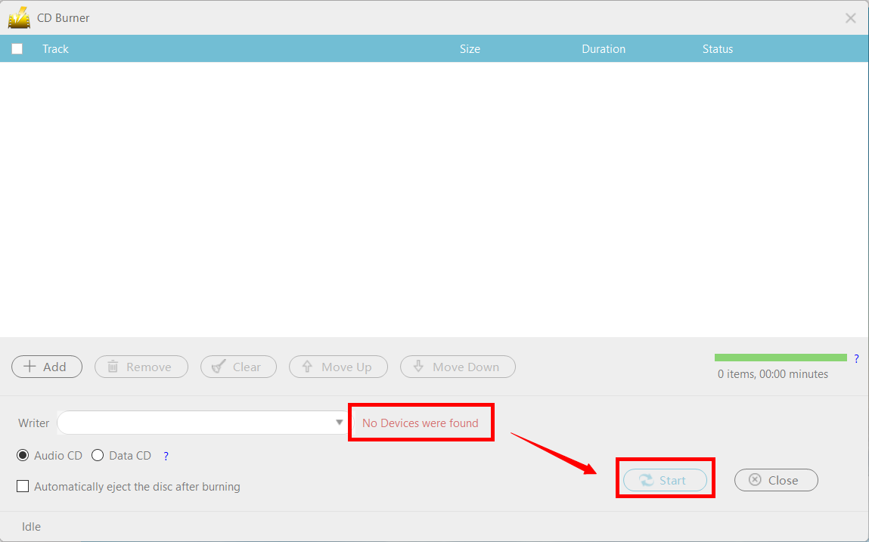Enable automatically eject disc after burning
The image size is (869, 542).
(23, 487)
